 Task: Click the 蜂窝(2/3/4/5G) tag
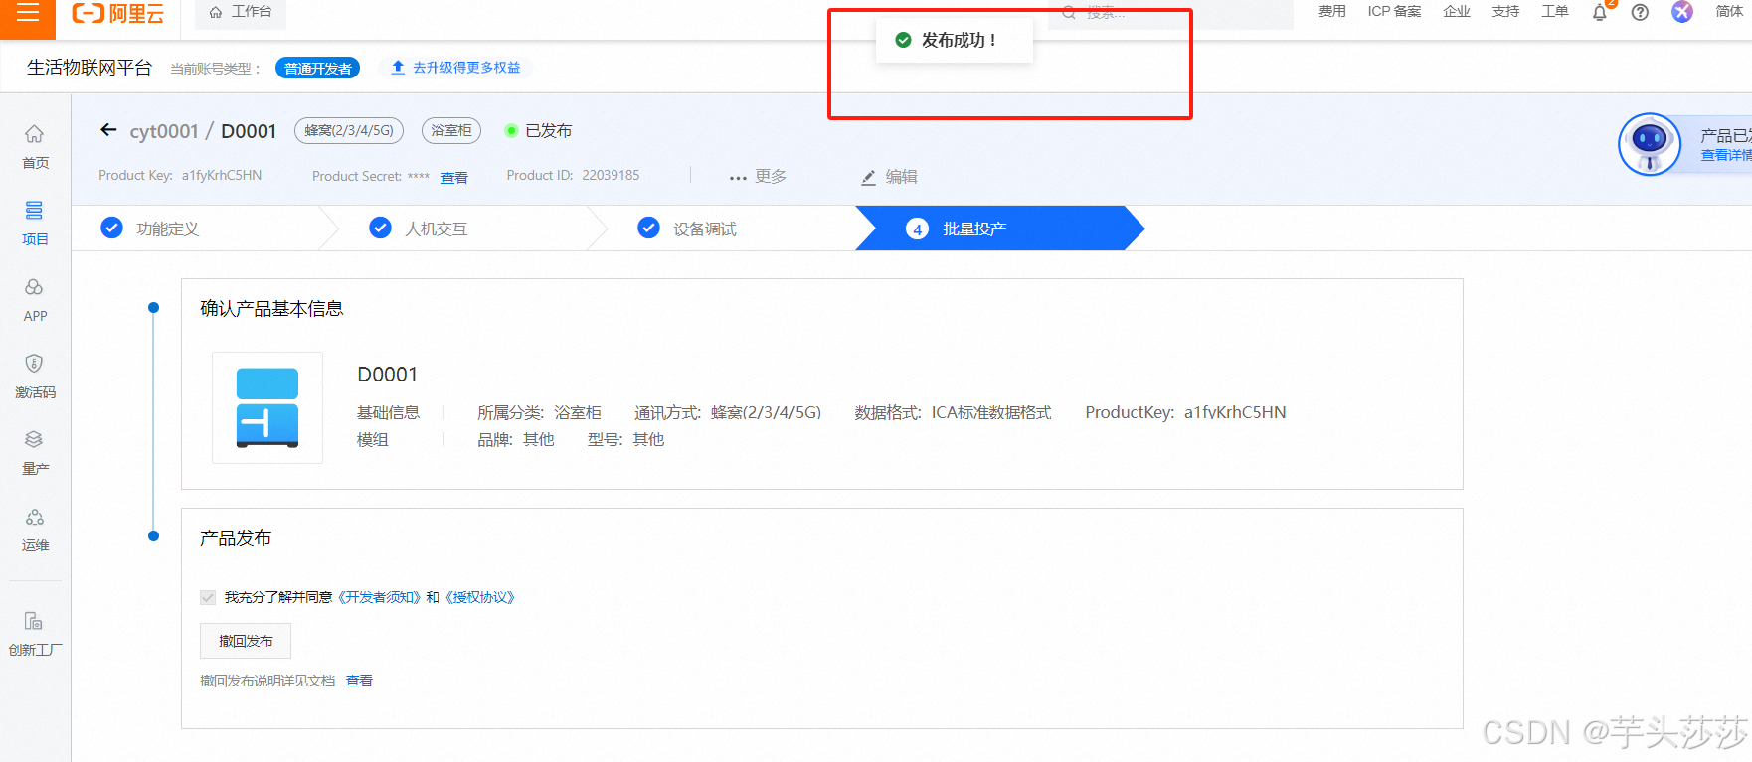point(349,130)
